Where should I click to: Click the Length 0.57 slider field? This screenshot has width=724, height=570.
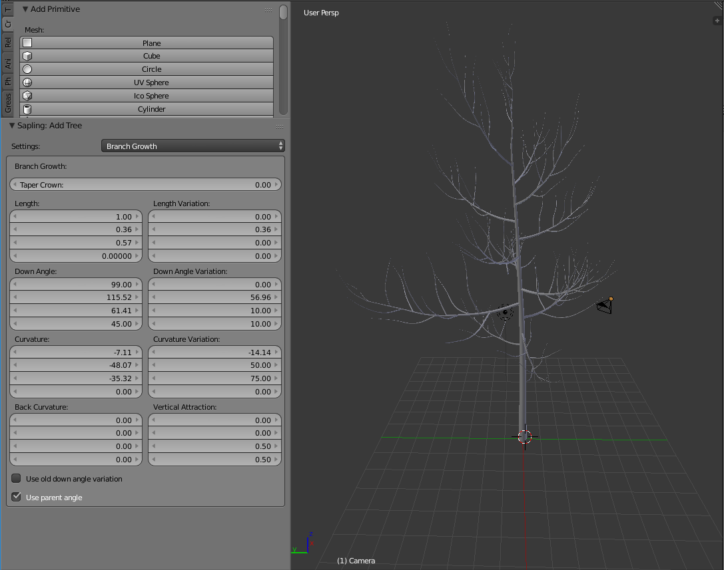76,243
